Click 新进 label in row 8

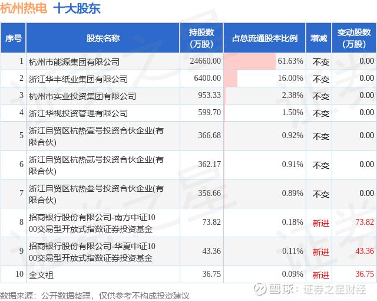[320, 223]
